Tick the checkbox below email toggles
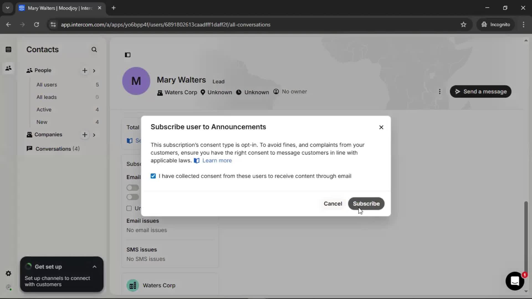 pyautogui.click(x=129, y=208)
